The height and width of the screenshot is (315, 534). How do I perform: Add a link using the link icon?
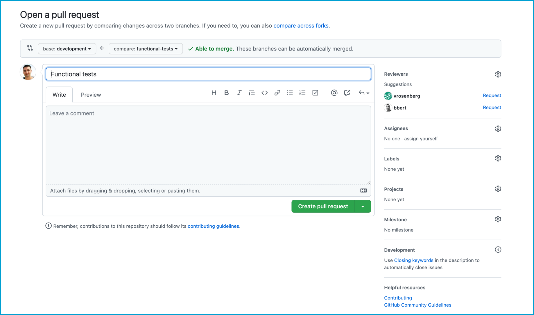pyautogui.click(x=277, y=93)
